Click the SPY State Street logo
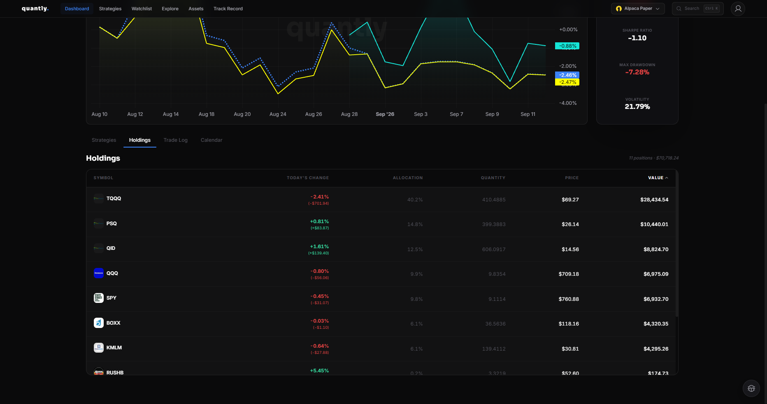767x404 pixels. coord(98,298)
